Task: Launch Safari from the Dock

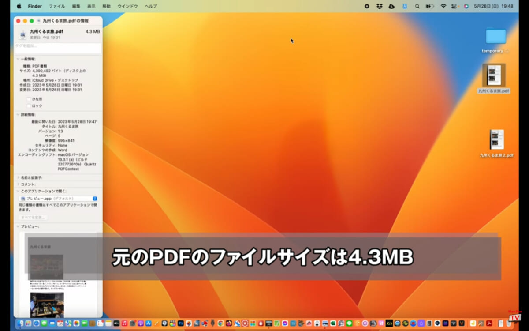Action: point(36,323)
